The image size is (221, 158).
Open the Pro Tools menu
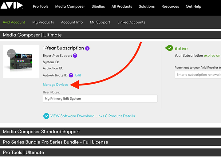(41, 6)
